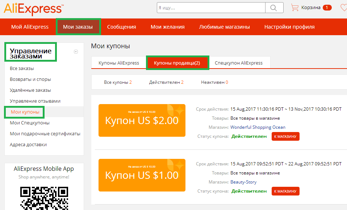This screenshot has height=210, width=347.
Task: Click the Корзина cart label
Action: point(311,8)
